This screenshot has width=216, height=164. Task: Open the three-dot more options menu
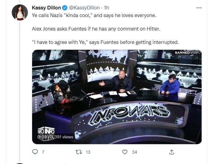[199, 8]
